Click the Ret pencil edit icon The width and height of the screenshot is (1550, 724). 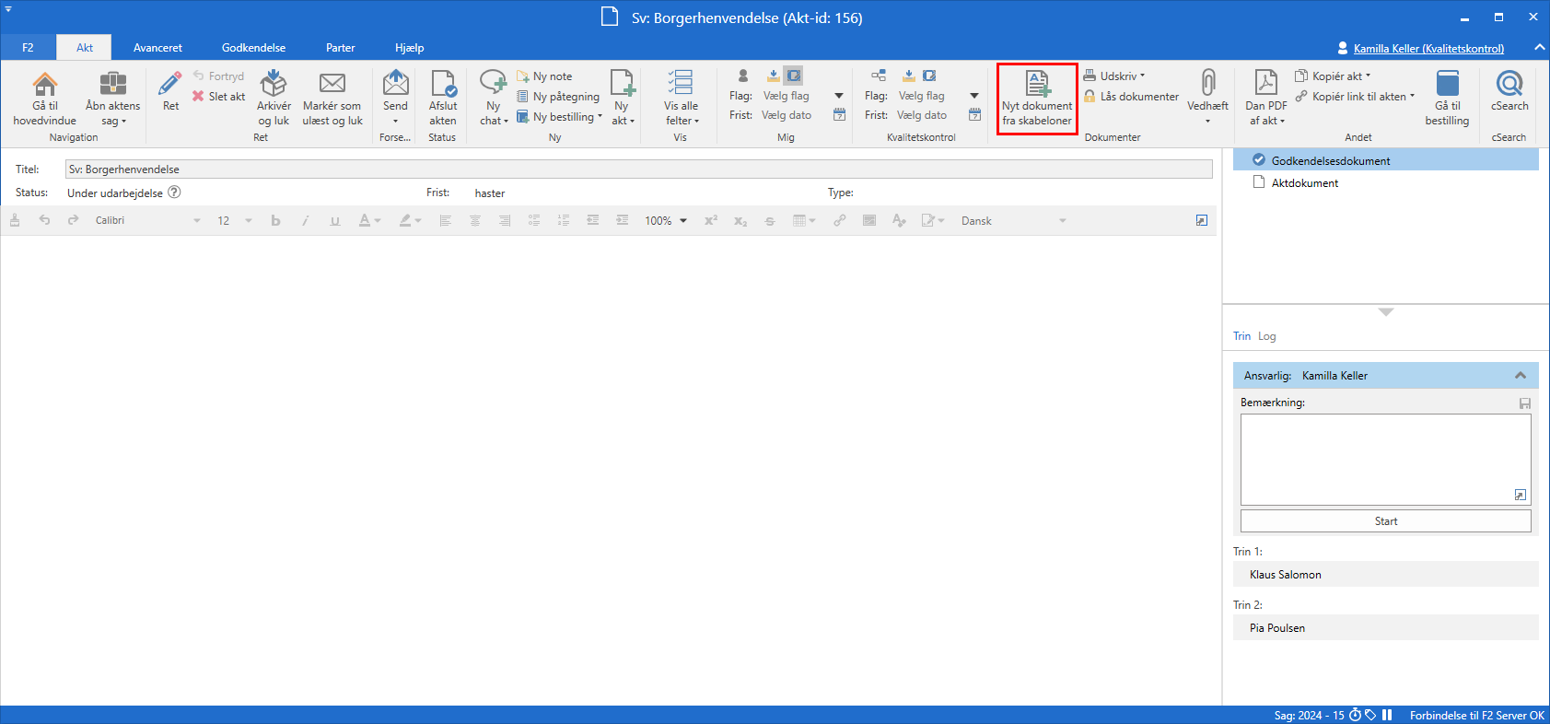point(170,85)
